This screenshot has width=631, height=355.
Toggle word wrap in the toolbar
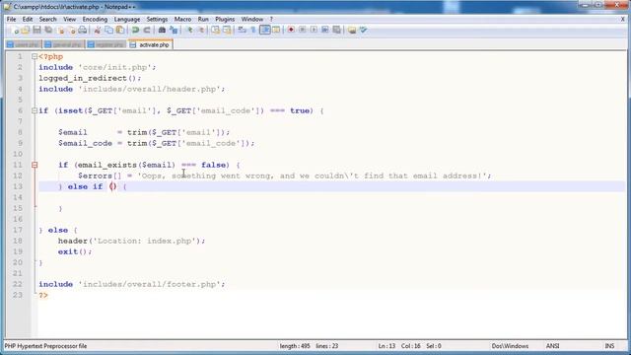point(242,31)
